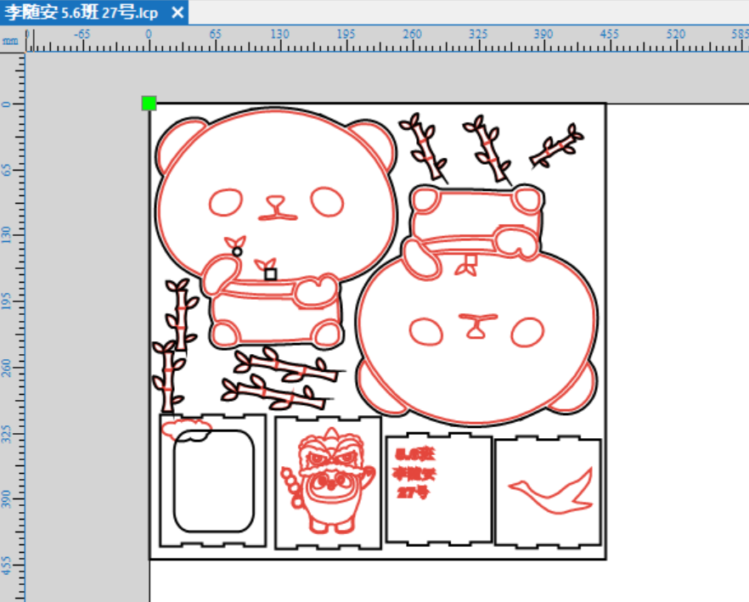Select the upper horizontal bamboo branch below panda
The width and height of the screenshot is (749, 602).
(288, 365)
